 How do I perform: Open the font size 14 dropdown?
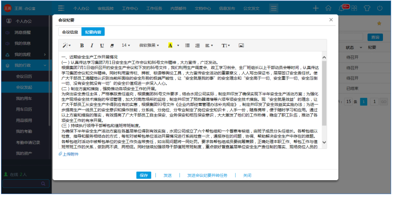point(126,45)
